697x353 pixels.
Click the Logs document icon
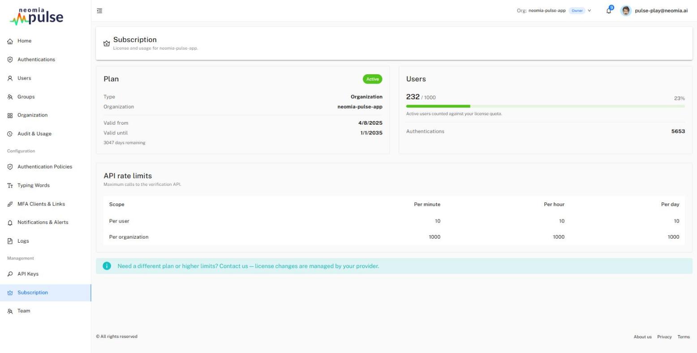10,241
